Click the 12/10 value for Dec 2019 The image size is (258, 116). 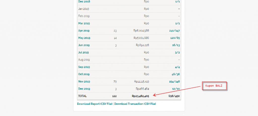tap(176, 89)
